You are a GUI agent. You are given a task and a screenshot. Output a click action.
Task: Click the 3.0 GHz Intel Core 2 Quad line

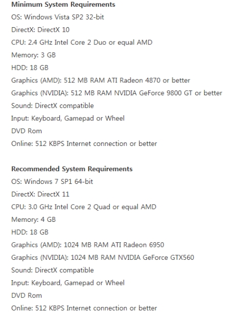(84, 207)
